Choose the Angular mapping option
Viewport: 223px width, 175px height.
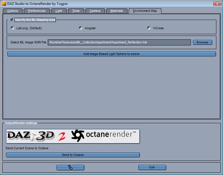tap(81, 28)
